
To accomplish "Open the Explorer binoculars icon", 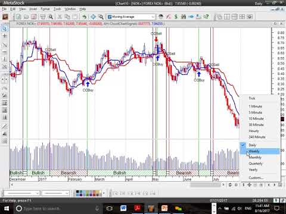I will point(184,17).
